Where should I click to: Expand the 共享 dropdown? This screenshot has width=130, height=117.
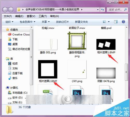coord(45,22)
